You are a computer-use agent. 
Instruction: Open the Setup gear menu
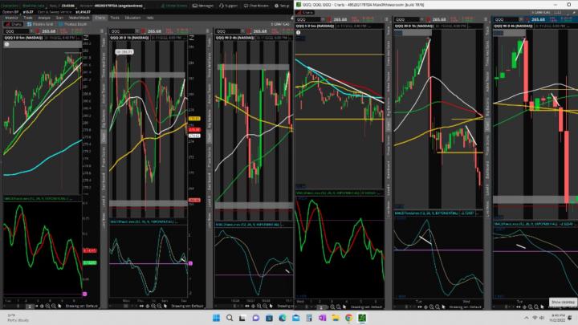[x=284, y=4]
